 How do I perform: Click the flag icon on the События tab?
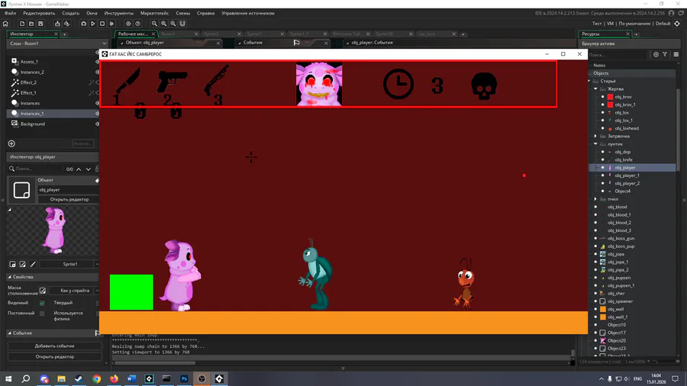297,43
